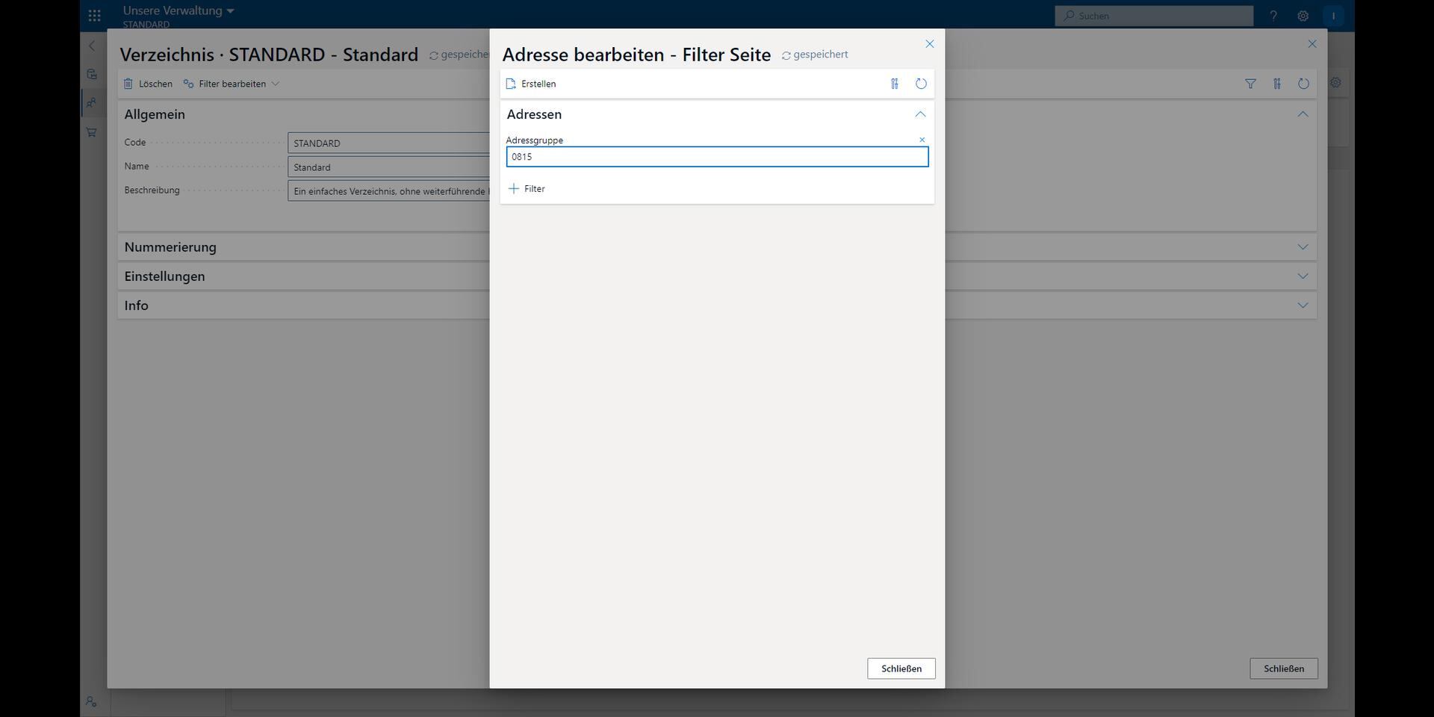Open the settings gear in the top bar
The image size is (1434, 717).
coord(1303,16)
